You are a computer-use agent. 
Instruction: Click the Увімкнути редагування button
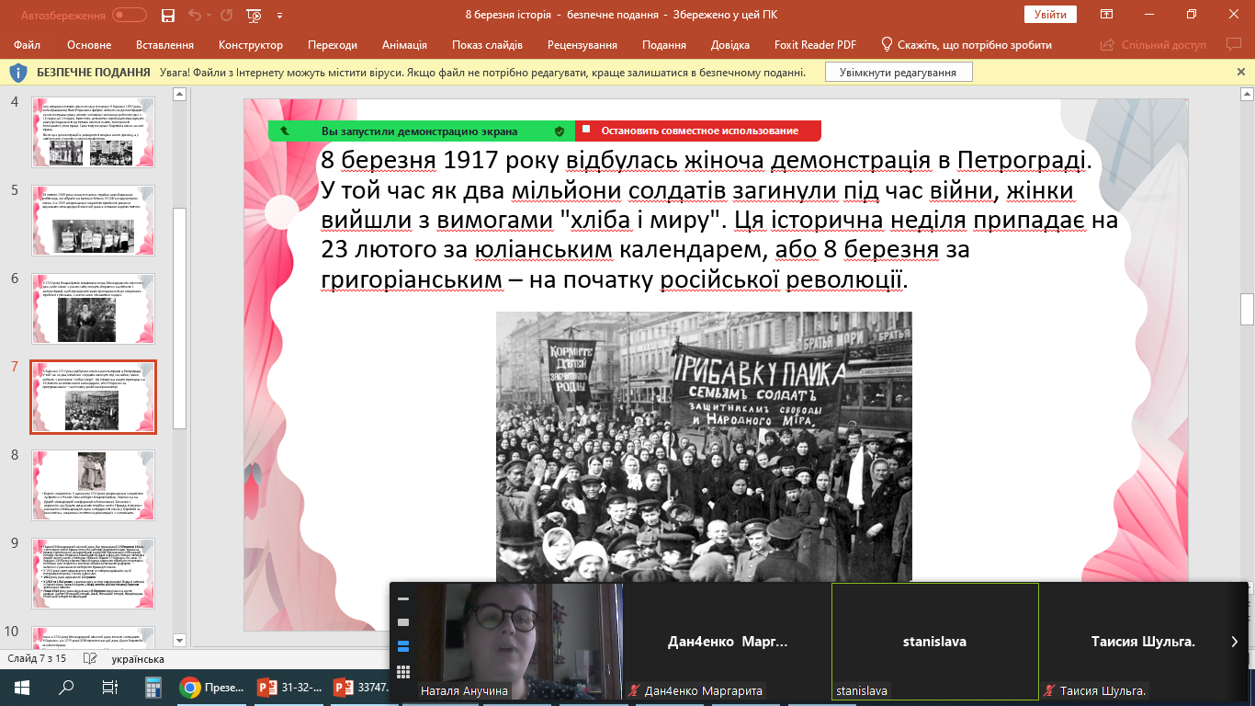[x=898, y=73]
